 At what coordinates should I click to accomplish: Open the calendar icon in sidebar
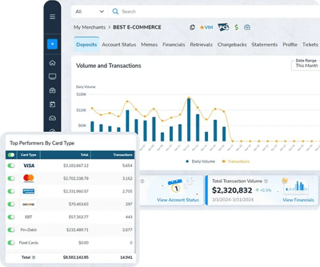[x=52, y=104]
